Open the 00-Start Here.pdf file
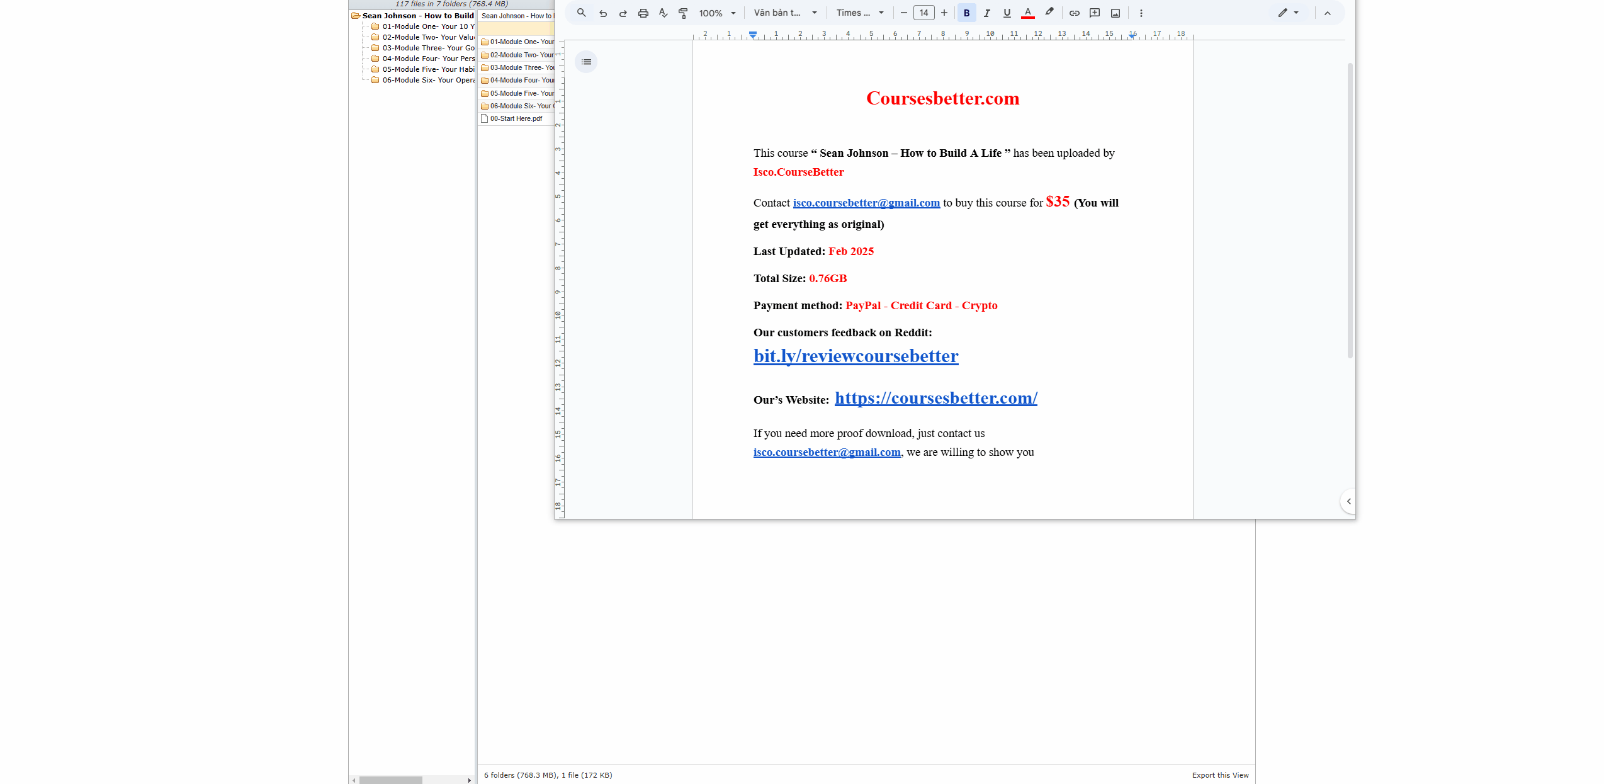The height and width of the screenshot is (784, 1604). pos(516,118)
